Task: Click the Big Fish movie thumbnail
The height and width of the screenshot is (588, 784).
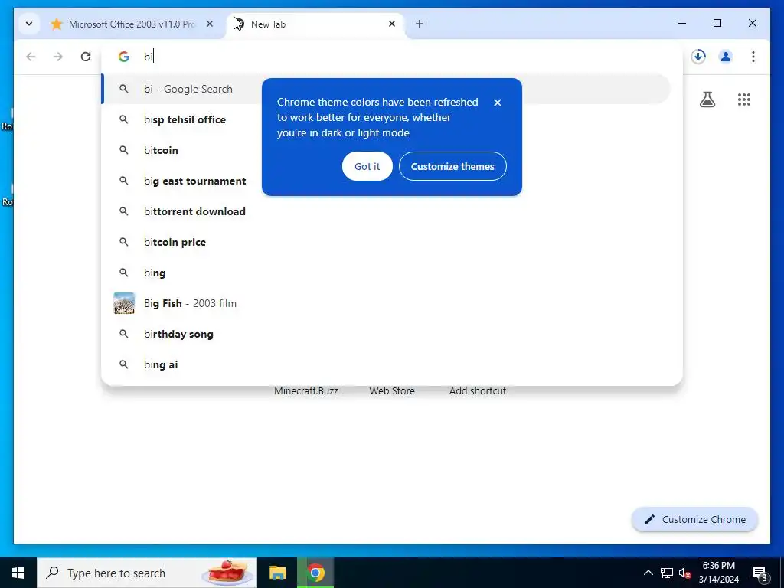Action: [124, 303]
